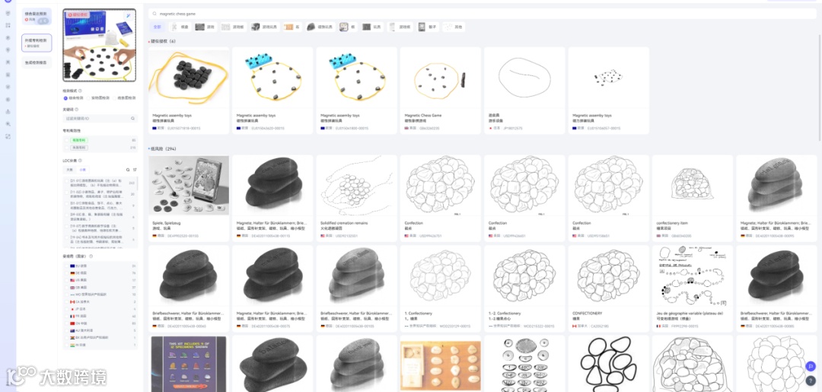This screenshot has width=822, height=392.
Task: Open the Solidified cremation remains result card
Action: [356, 198]
